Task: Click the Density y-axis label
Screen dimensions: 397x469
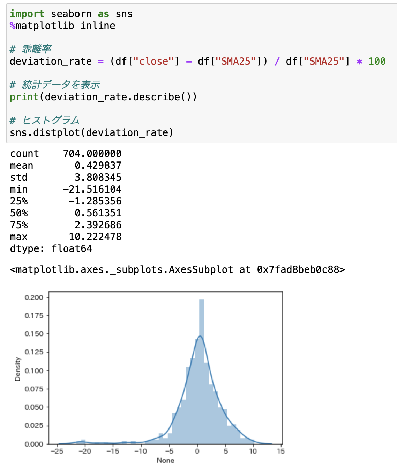Action: point(17,369)
